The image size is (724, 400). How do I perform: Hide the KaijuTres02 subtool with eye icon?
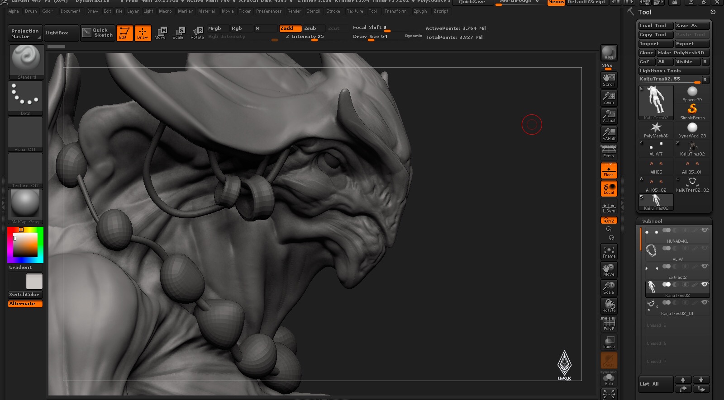tap(704, 284)
